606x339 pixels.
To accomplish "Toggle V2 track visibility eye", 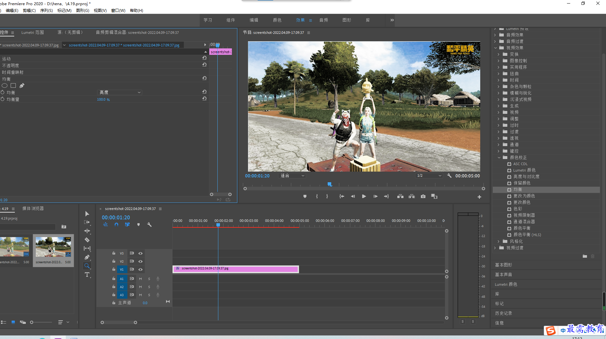I will [x=140, y=261].
